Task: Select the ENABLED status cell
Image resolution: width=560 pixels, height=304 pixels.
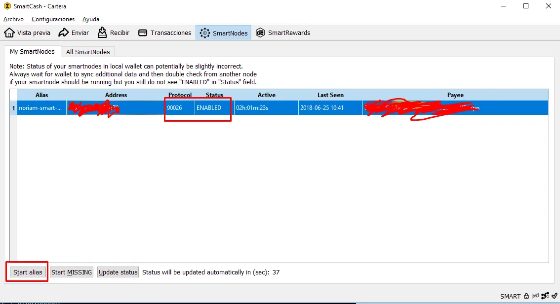Action: tap(214, 107)
